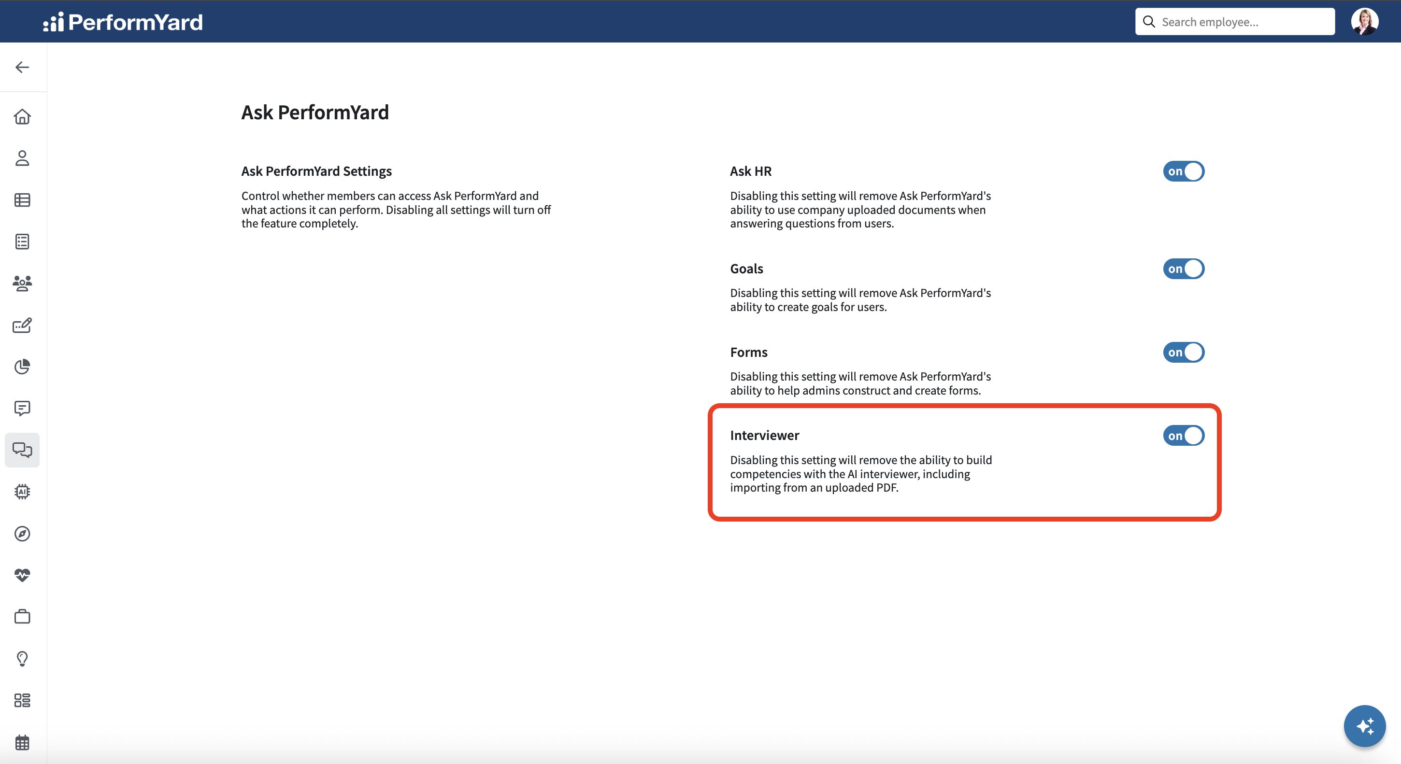The width and height of the screenshot is (1401, 764).
Task: Open the user avatar profile menu
Action: pos(1364,22)
